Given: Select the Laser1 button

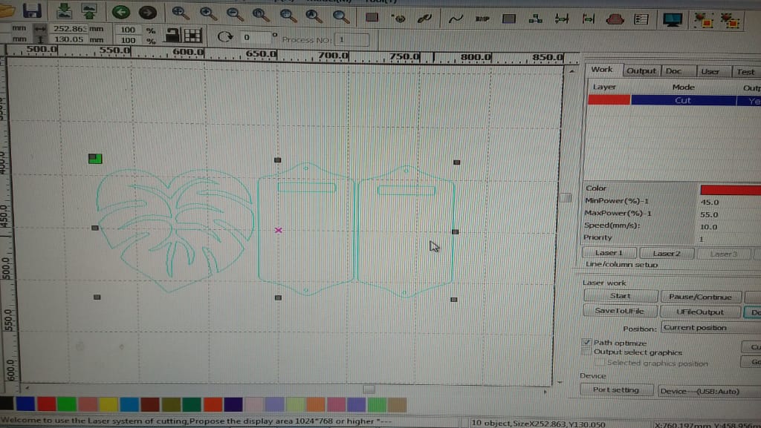Looking at the screenshot, I should pos(609,253).
